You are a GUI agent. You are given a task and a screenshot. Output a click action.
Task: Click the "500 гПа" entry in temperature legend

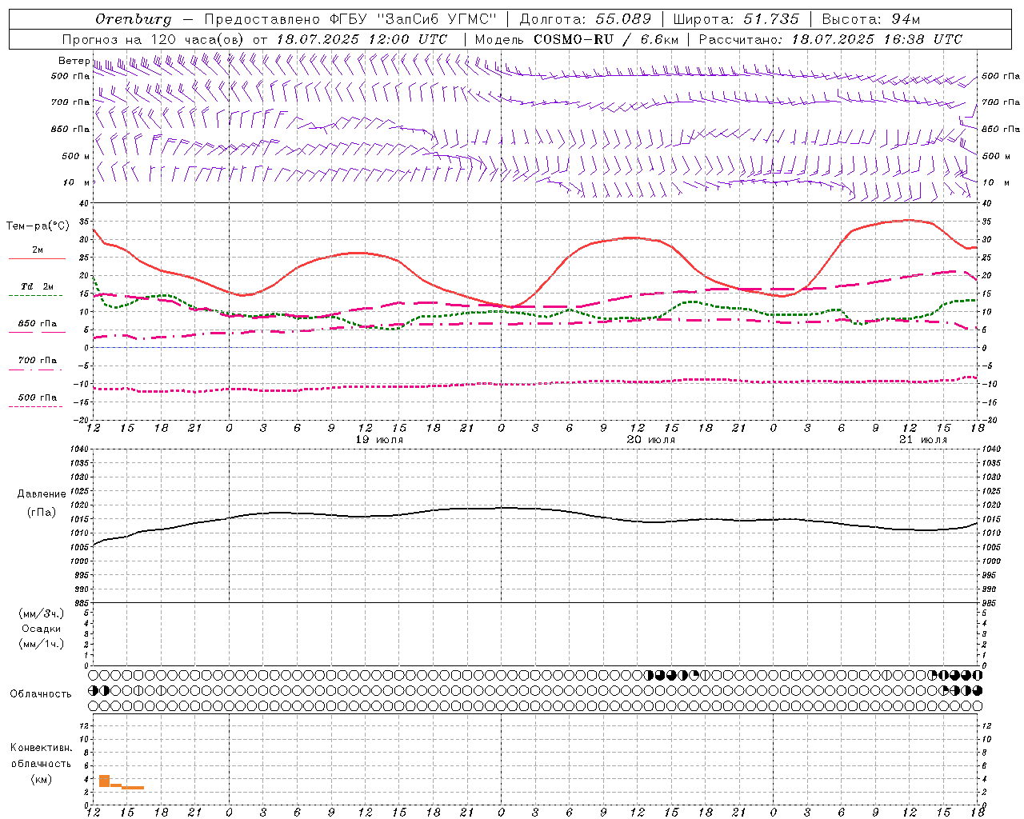[x=38, y=398]
